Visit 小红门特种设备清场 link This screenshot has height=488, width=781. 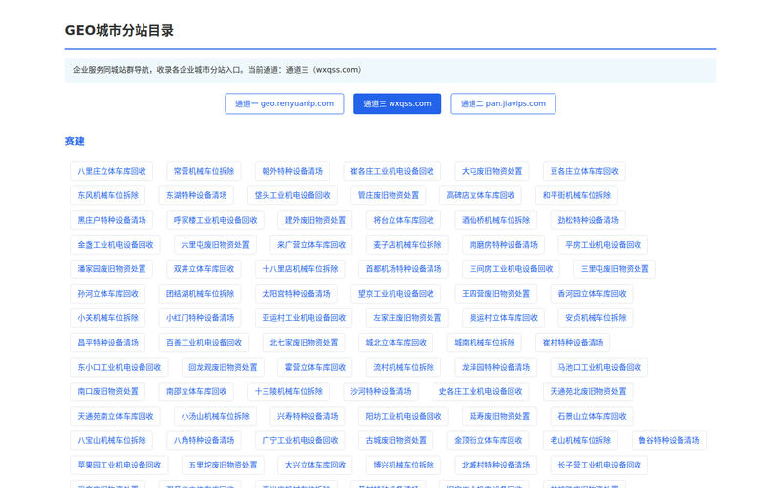pyautogui.click(x=200, y=318)
